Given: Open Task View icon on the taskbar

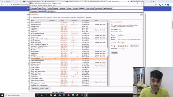Looking at the screenshot, I should pos(42,95).
